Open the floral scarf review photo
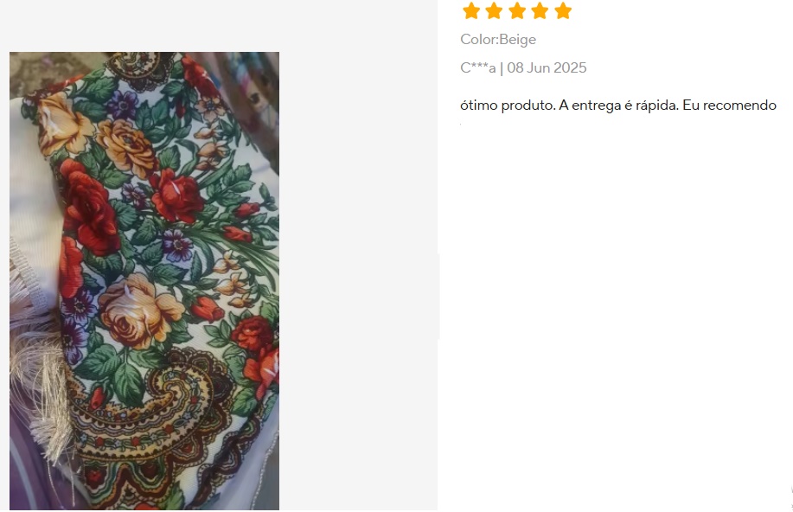 pos(144,281)
